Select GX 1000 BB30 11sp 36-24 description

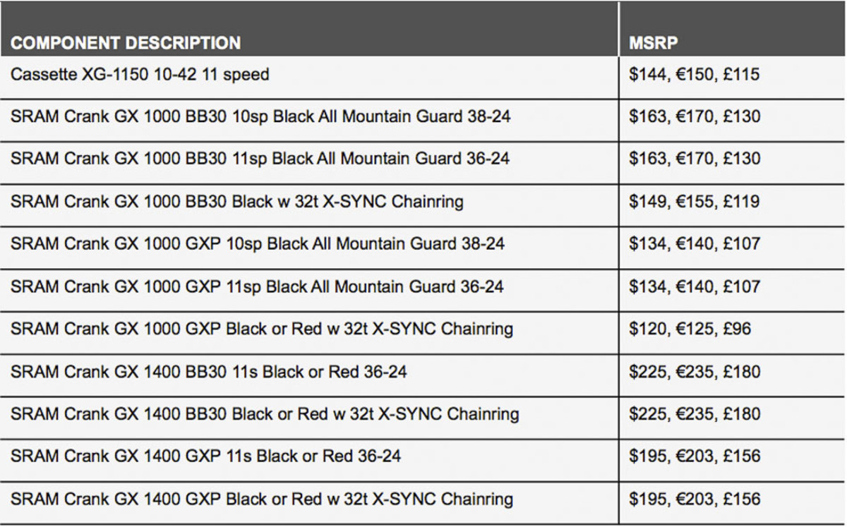[x=260, y=159]
